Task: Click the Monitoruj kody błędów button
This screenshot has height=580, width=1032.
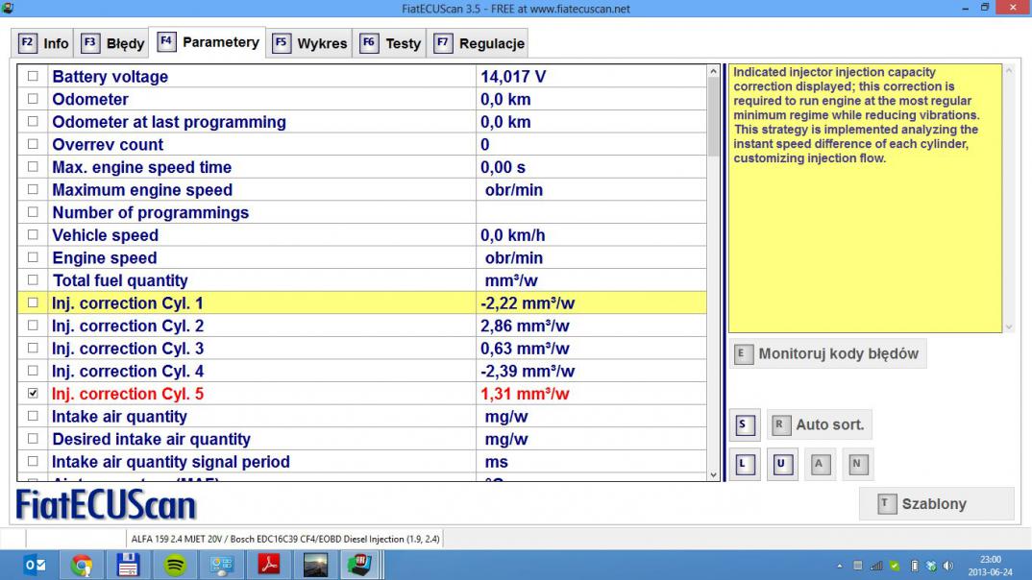Action: [x=827, y=353]
